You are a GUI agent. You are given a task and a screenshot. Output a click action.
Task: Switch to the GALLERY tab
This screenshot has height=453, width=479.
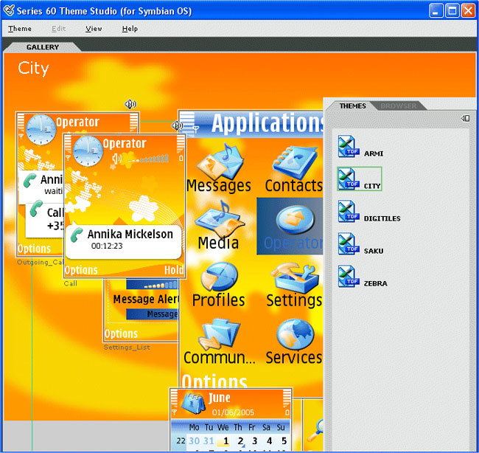(x=43, y=47)
